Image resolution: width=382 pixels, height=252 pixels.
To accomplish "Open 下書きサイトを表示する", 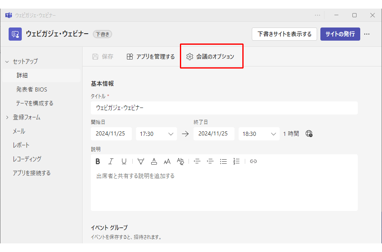I will [284, 34].
